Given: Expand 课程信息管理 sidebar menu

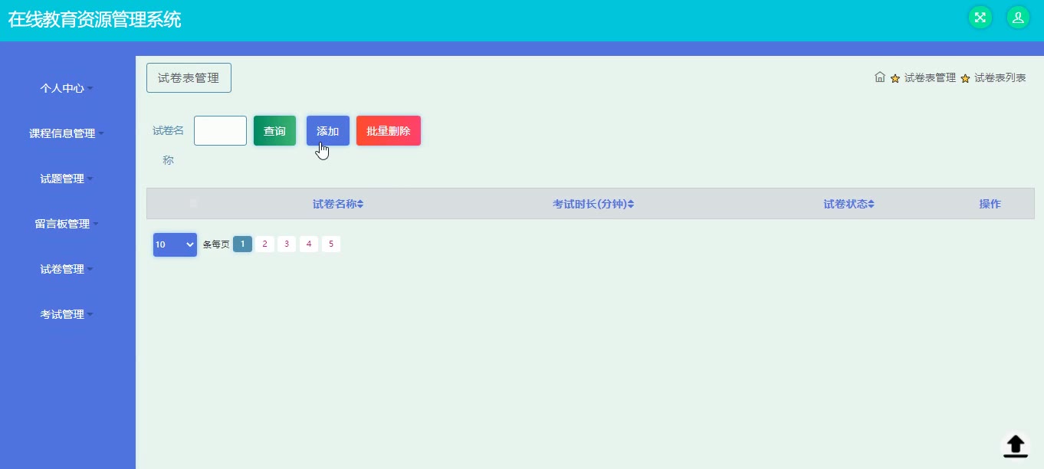Looking at the screenshot, I should click(67, 133).
